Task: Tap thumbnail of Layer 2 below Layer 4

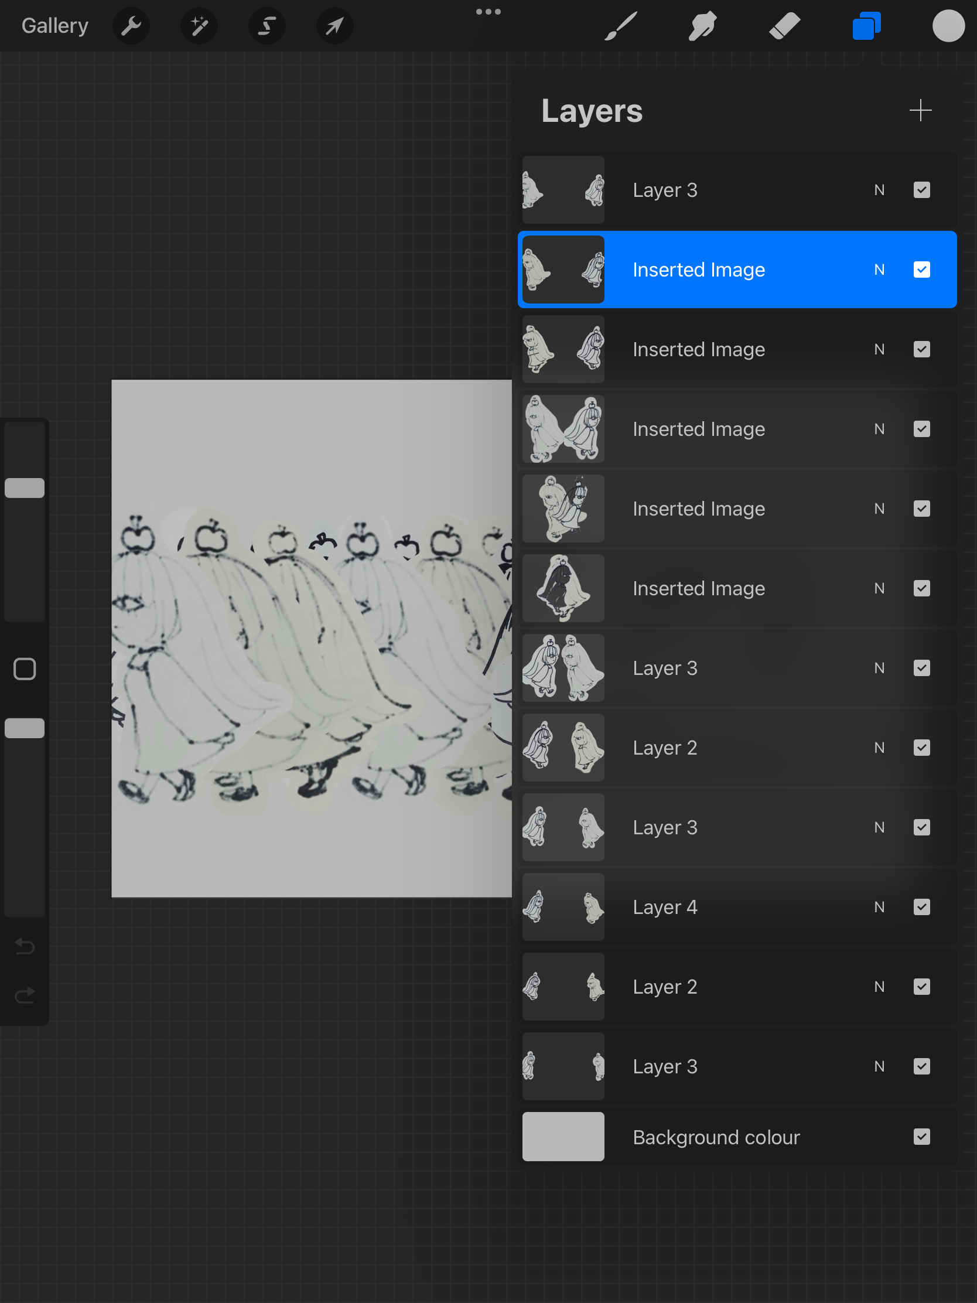Action: coord(563,987)
